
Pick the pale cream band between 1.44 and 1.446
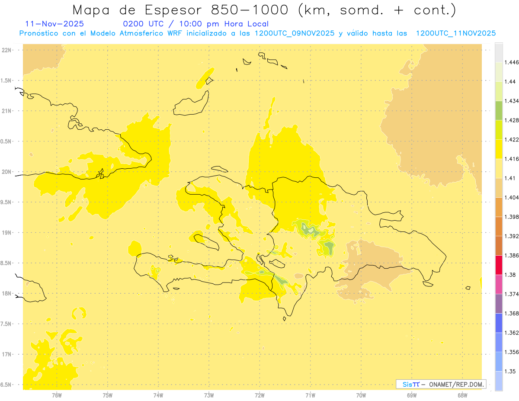click(x=499, y=72)
